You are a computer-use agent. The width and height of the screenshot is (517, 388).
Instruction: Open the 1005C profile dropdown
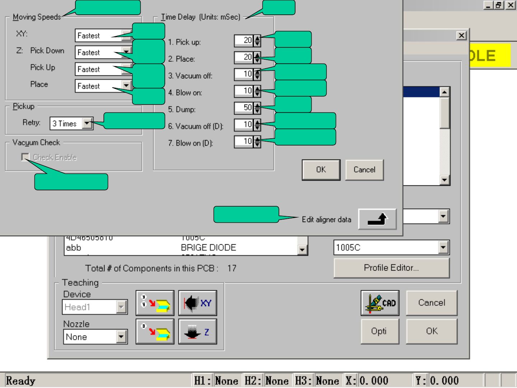[x=443, y=247]
